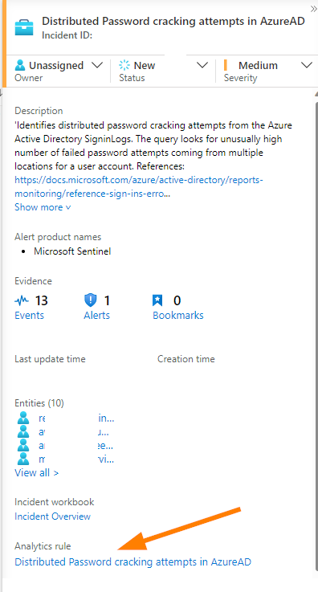This screenshot has height=592, width=318.
Task: Click the Unassigned owner person icon
Action: pos(19,65)
